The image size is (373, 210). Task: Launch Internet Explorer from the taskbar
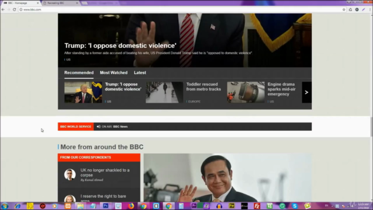[x=17, y=206]
